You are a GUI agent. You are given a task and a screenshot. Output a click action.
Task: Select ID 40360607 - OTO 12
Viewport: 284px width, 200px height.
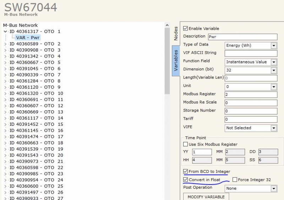(36, 106)
